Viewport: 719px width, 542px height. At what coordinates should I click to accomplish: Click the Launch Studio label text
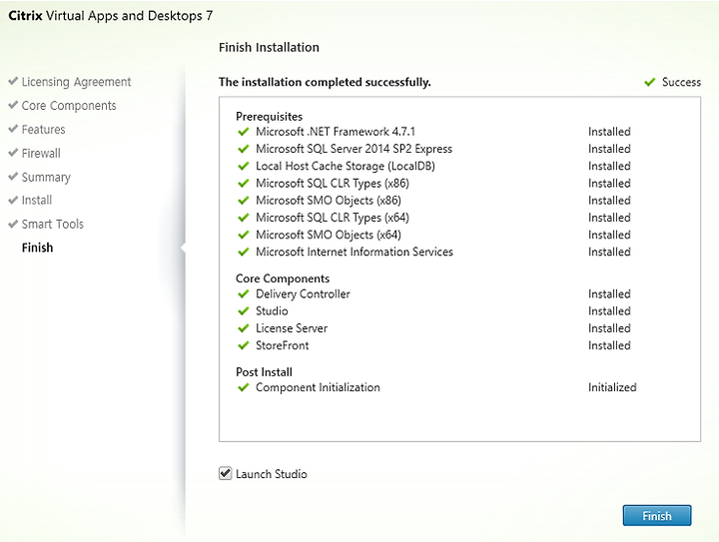(x=272, y=474)
